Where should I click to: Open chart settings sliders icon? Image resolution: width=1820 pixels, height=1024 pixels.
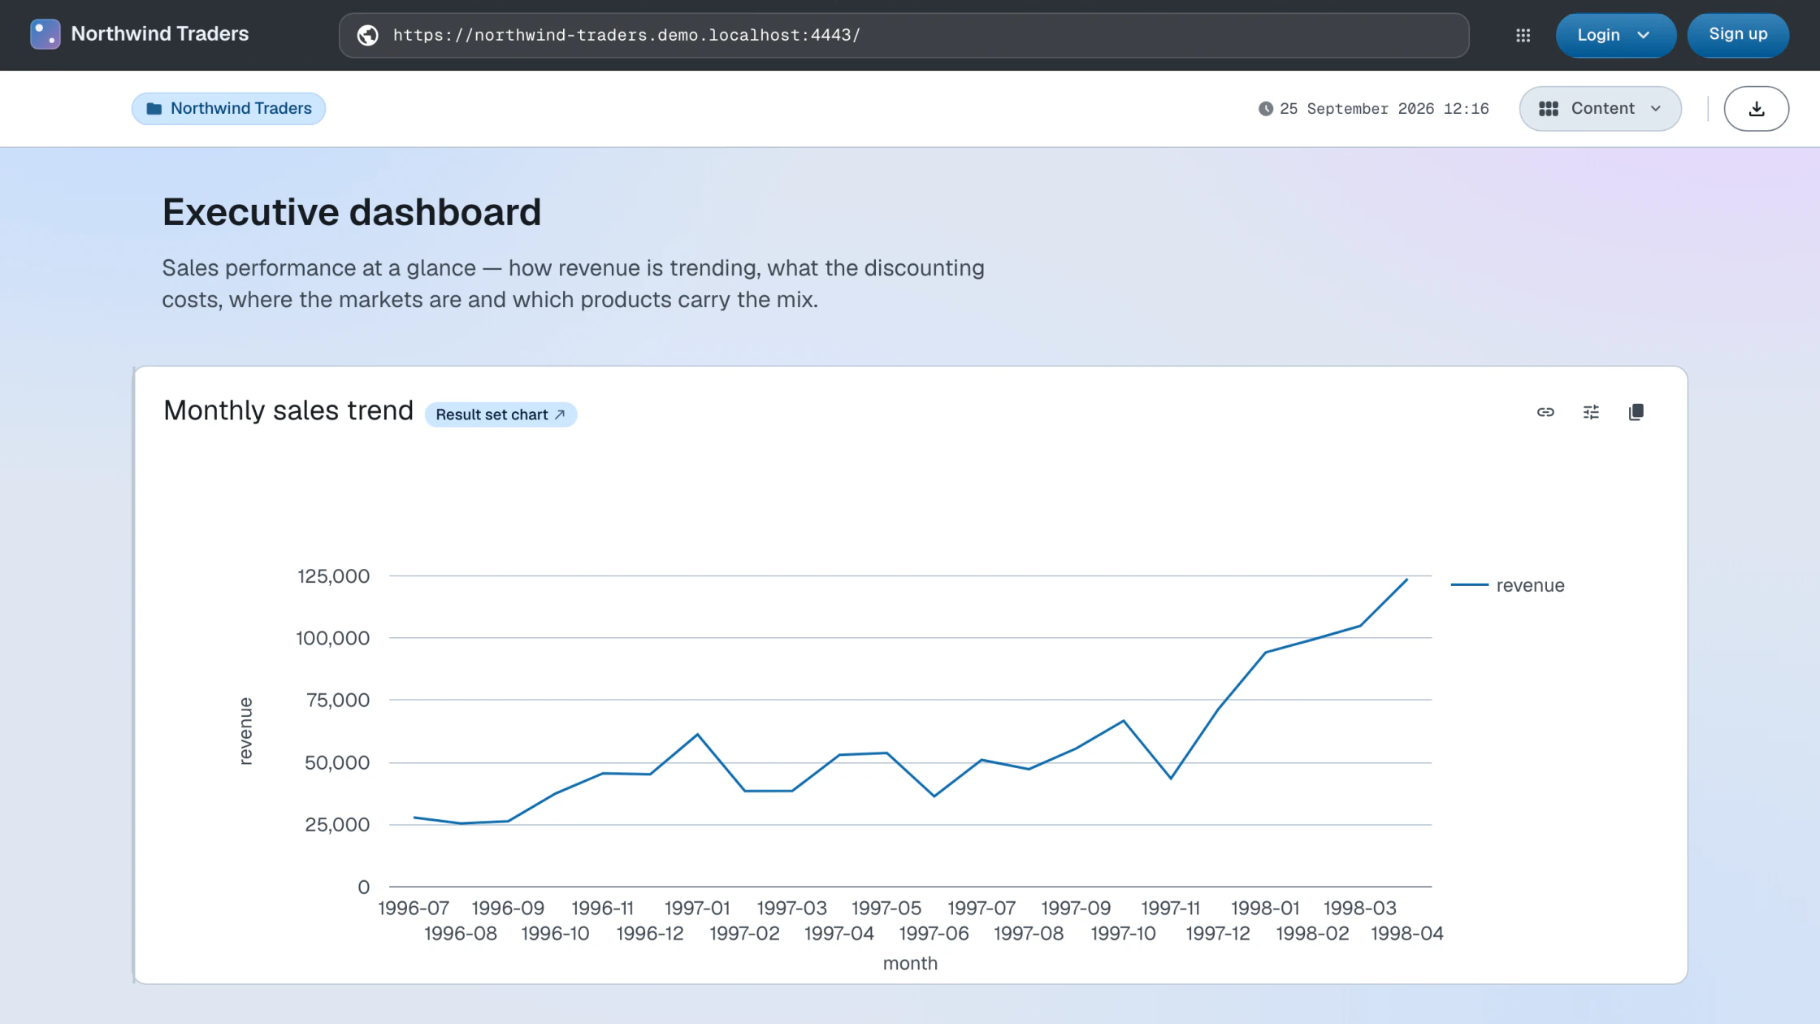point(1591,412)
